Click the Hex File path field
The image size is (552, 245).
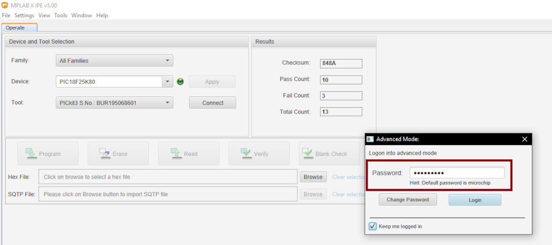[168, 177]
